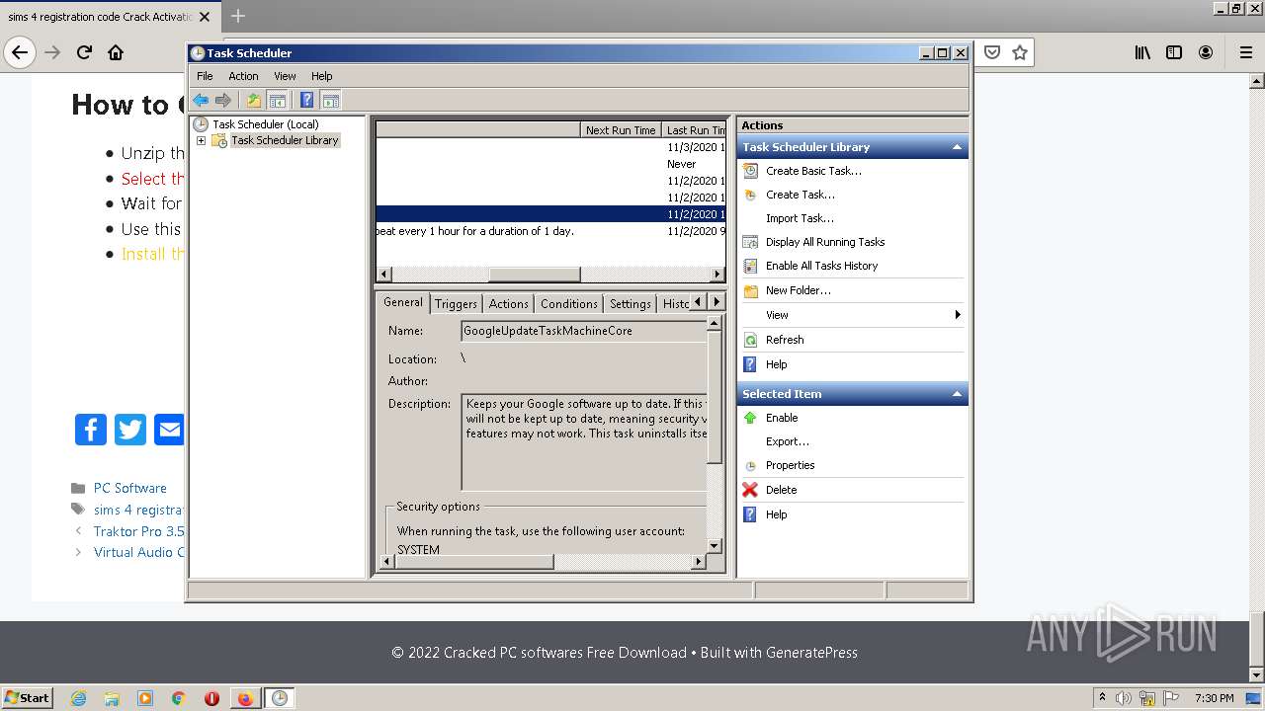Click the task Description text box
The image size is (1265, 711).
(x=584, y=442)
